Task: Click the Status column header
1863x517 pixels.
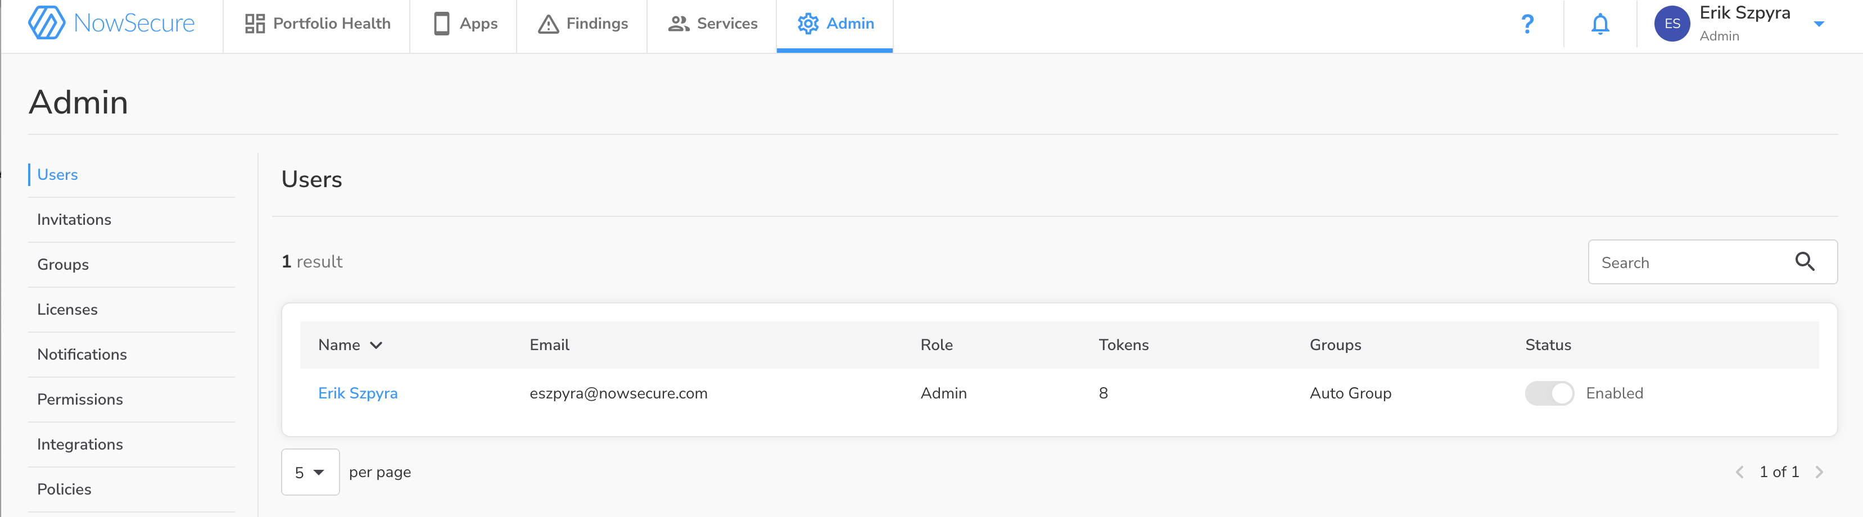Action: [1548, 345]
